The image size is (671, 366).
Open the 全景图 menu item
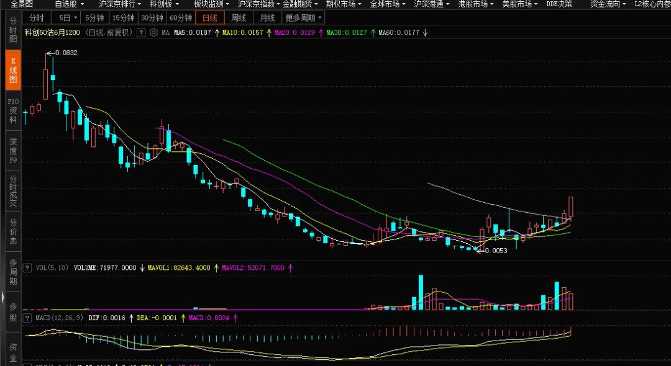pyautogui.click(x=21, y=4)
